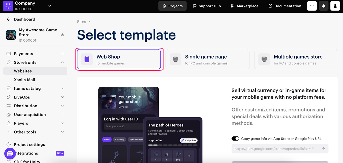Select the Web Shop template
This screenshot has width=343, height=163.
119,59
